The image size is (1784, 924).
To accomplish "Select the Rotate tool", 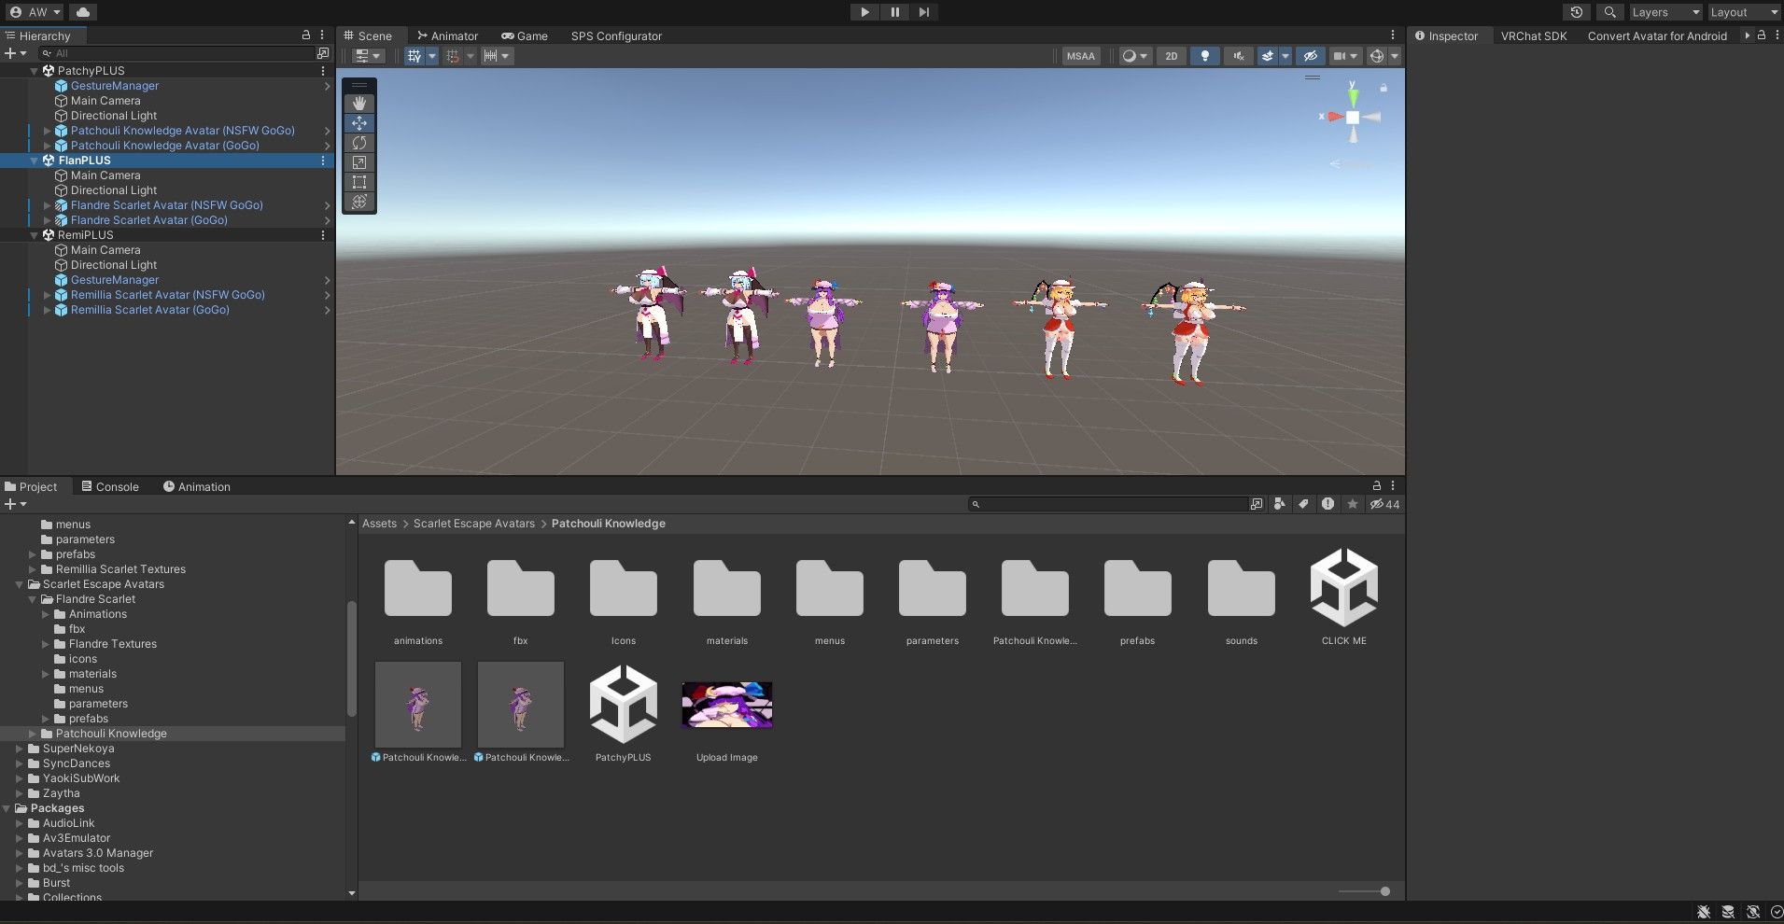I will pos(359,143).
